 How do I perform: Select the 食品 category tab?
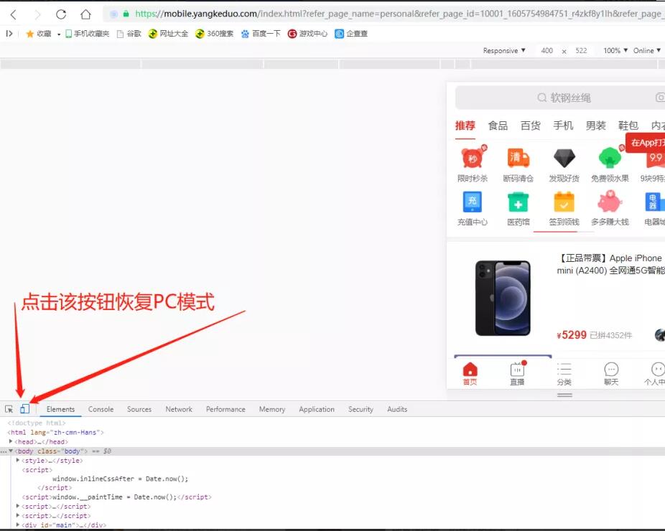(498, 126)
